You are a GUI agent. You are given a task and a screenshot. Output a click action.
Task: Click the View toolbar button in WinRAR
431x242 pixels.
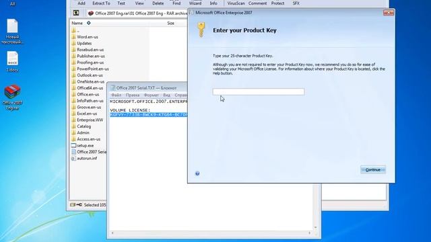[x=139, y=3]
